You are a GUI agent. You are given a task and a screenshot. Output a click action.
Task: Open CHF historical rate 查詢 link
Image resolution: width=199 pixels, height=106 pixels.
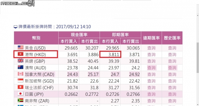tap(172, 88)
